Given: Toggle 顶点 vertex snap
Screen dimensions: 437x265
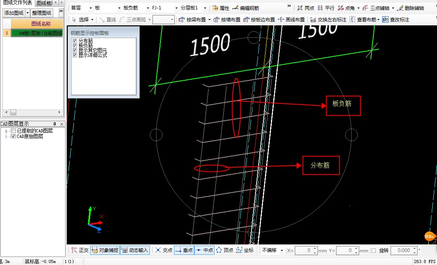Looking at the screenshot, I should (224, 250).
